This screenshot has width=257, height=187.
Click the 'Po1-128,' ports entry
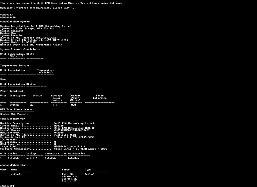[68, 174]
